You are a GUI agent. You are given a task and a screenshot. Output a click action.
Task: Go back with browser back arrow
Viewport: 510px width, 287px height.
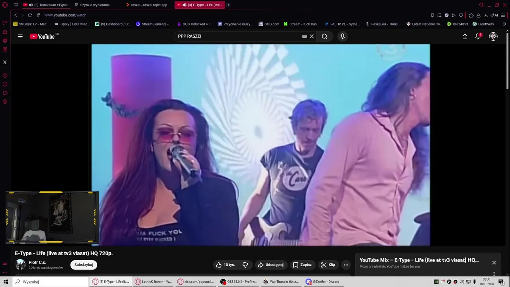pos(16,15)
